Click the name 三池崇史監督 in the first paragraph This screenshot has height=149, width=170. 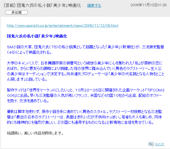point(153,47)
